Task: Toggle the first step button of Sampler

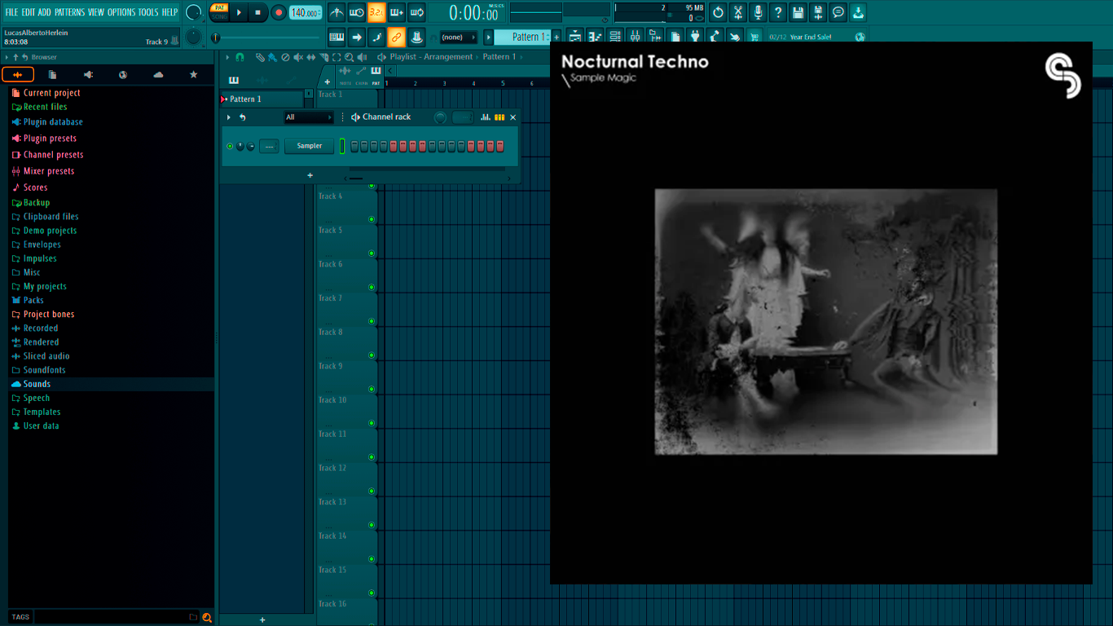Action: click(354, 146)
